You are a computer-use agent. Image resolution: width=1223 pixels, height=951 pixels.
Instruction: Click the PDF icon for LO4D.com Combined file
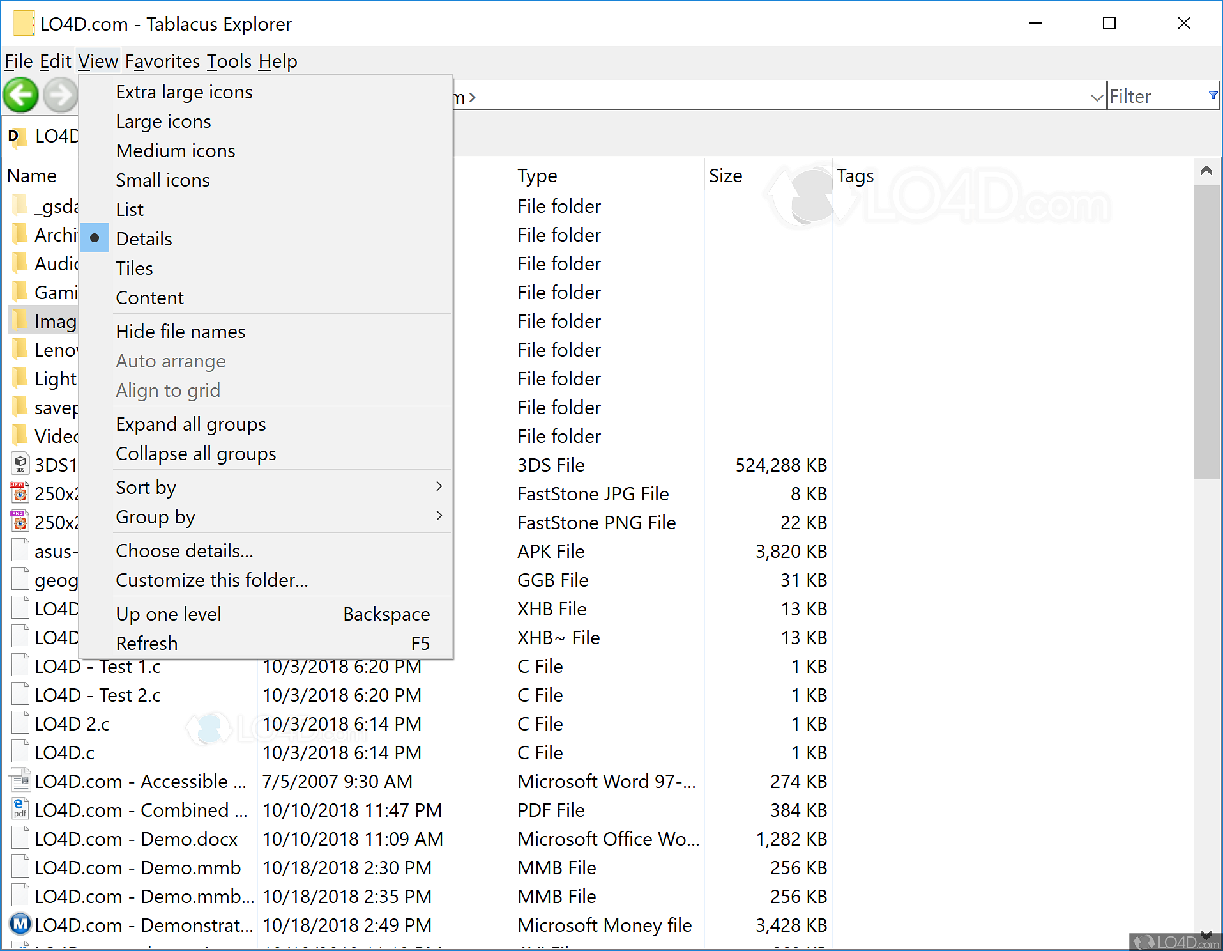click(x=20, y=809)
